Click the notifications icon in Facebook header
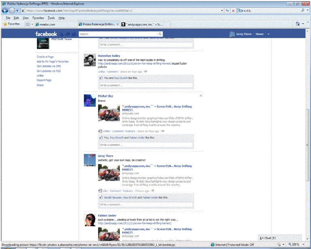The width and height of the screenshot is (311, 249). (x=74, y=34)
